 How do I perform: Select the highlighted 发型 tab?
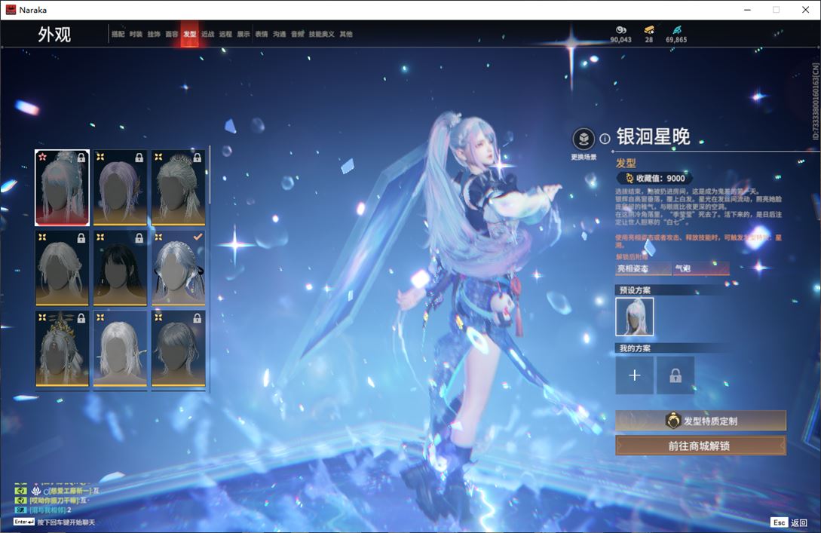[x=189, y=34]
